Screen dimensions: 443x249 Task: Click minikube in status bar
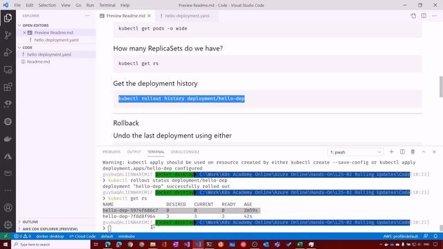pos(126,237)
